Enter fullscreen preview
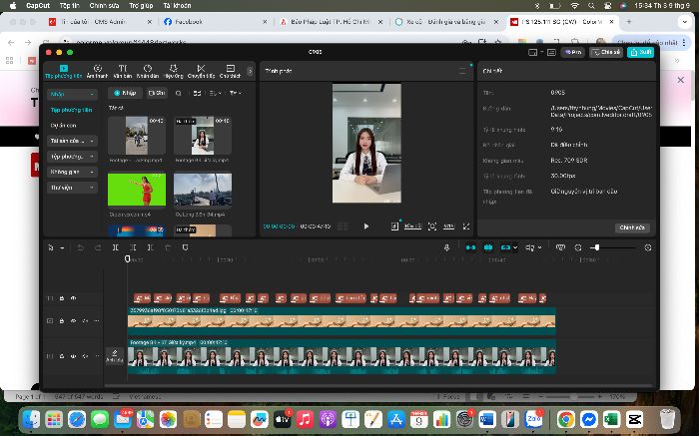Image resolution: width=699 pixels, height=436 pixels. click(466, 226)
